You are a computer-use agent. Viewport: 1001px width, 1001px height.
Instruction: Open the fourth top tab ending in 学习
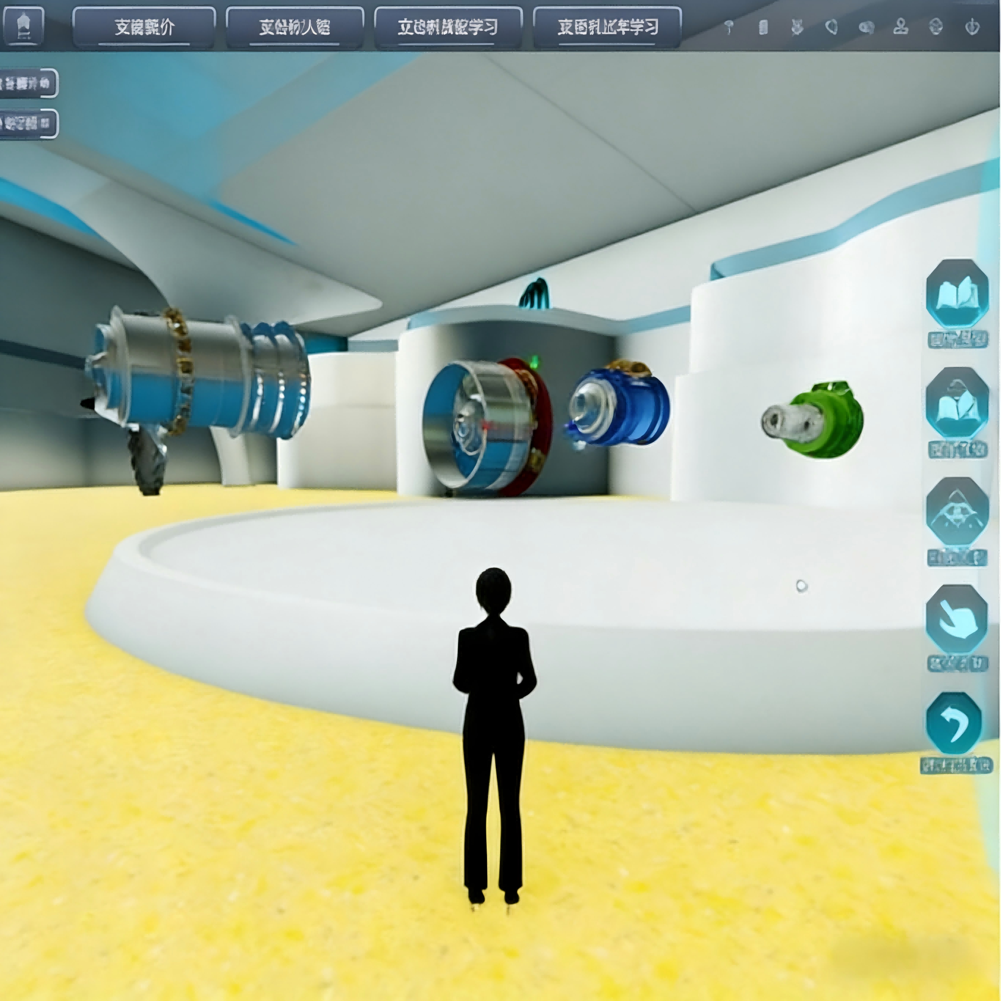(x=607, y=27)
